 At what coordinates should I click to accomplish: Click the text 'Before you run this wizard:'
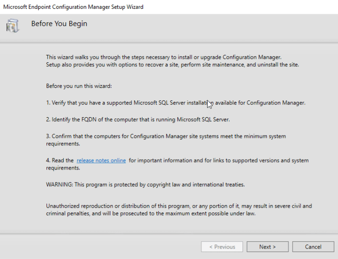(79, 86)
